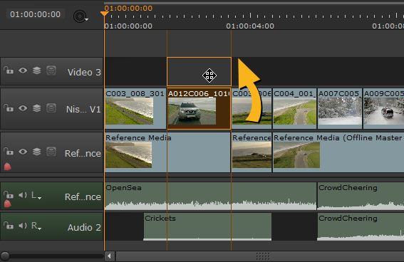The image size is (404, 262).
Task: Click the current timecode field 01:00:00:00
Action: pyautogui.click(x=36, y=14)
